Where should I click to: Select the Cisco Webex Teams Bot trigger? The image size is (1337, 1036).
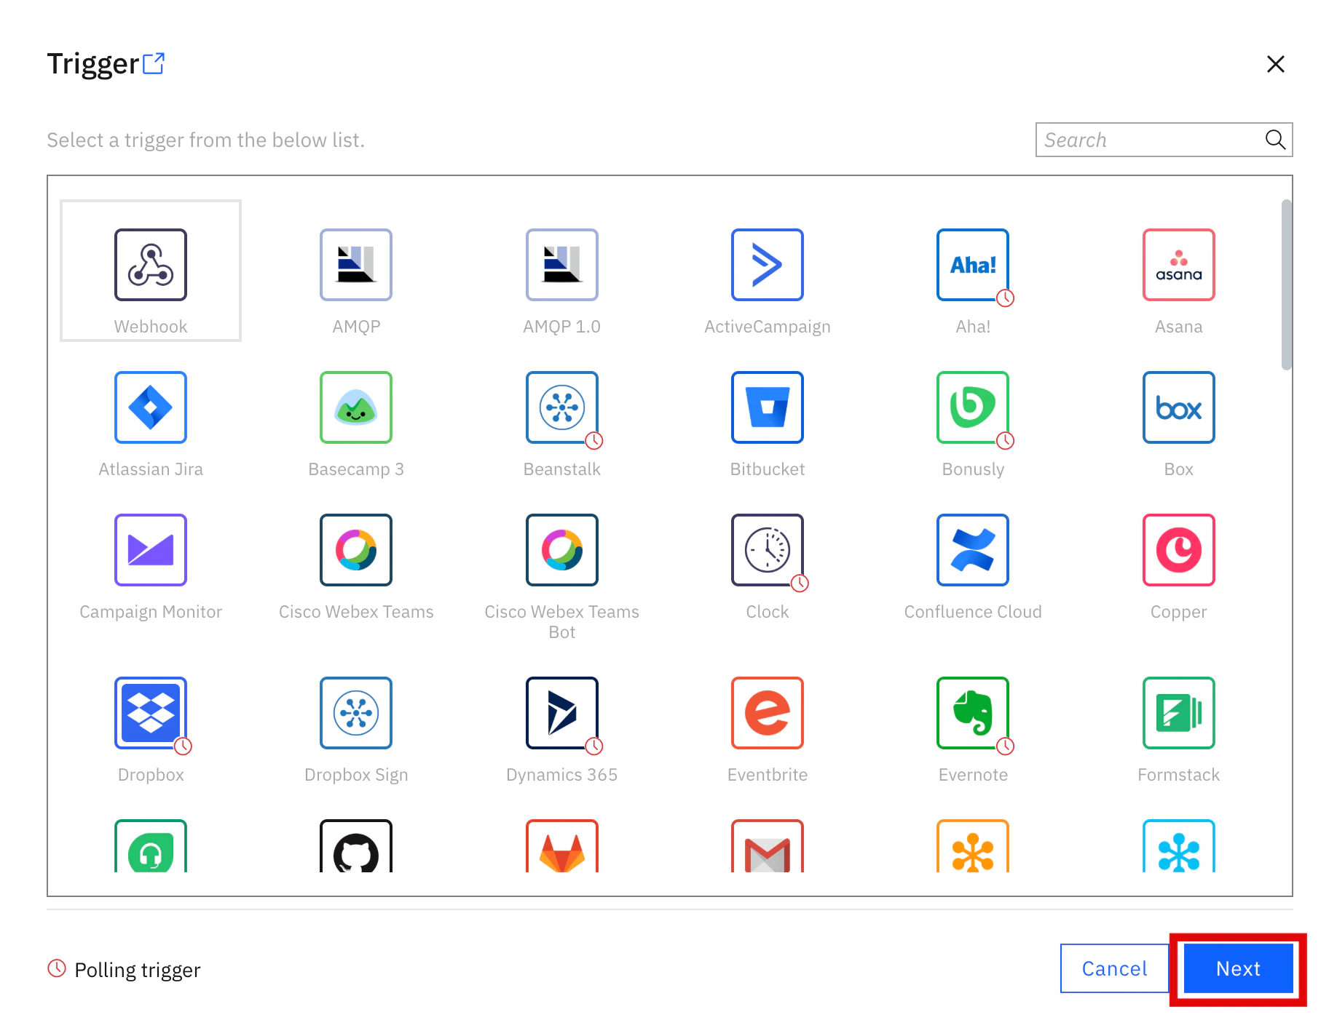pos(562,550)
